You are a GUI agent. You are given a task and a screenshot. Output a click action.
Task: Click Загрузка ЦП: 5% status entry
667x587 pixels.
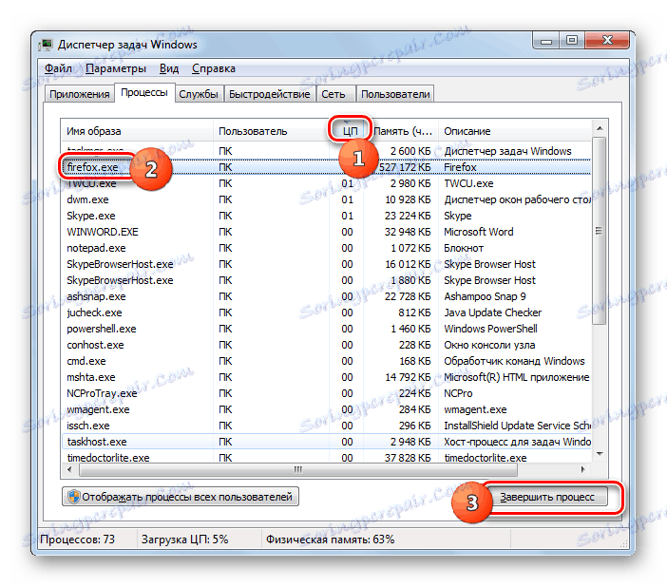(x=184, y=540)
